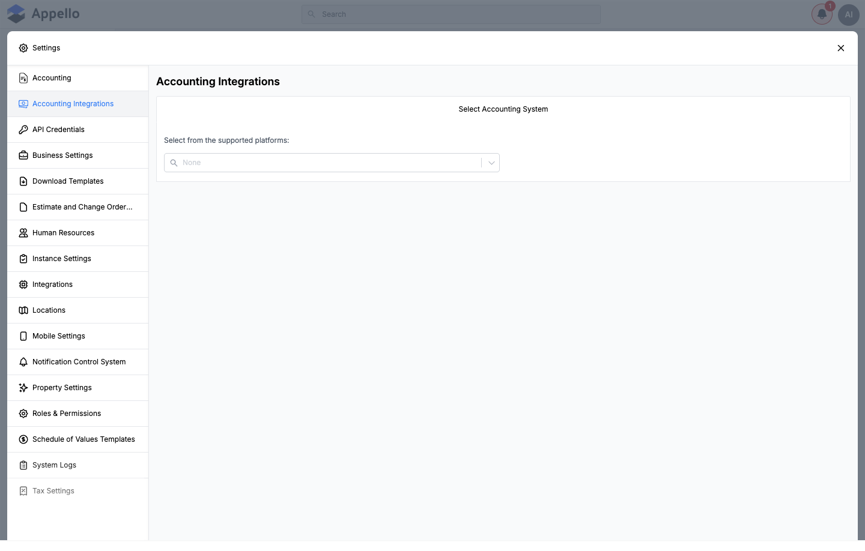Open Tax Settings at sidebar bottom
The height and width of the screenshot is (551, 865).
pyautogui.click(x=78, y=491)
